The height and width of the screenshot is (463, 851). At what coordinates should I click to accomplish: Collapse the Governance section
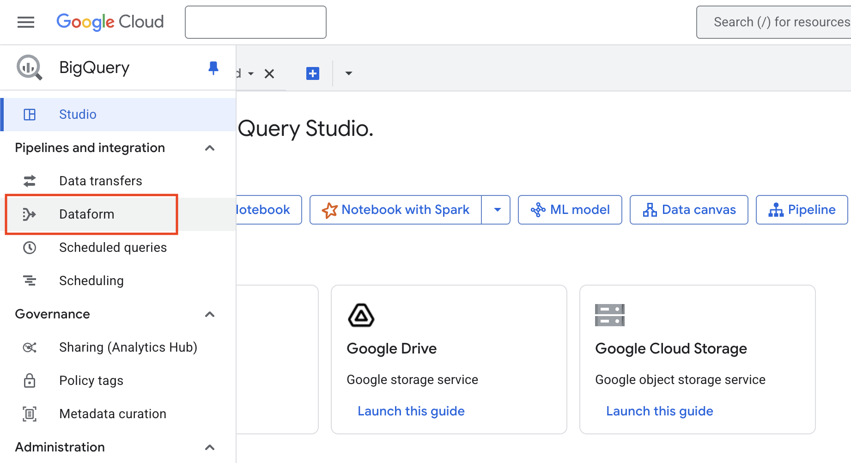pos(210,314)
